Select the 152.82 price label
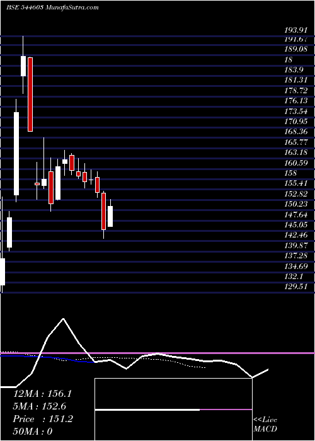Viewport: 315px width, 441px height. coord(296,194)
